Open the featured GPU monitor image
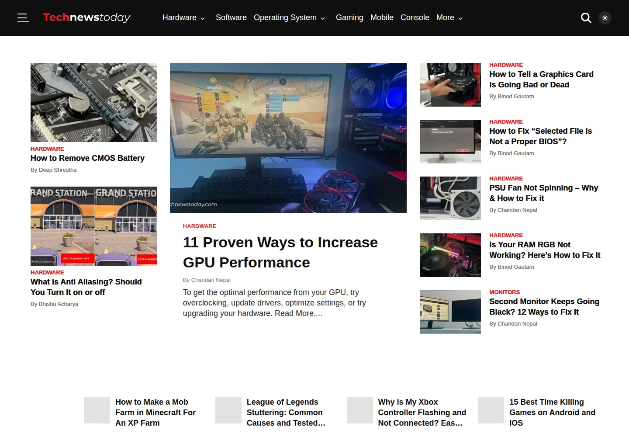629x437 pixels. pos(288,138)
